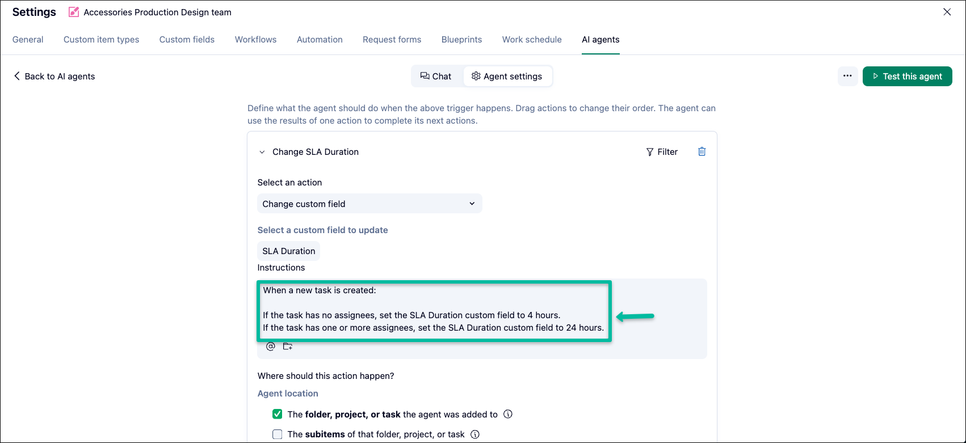Go Back to AI agents

point(54,77)
